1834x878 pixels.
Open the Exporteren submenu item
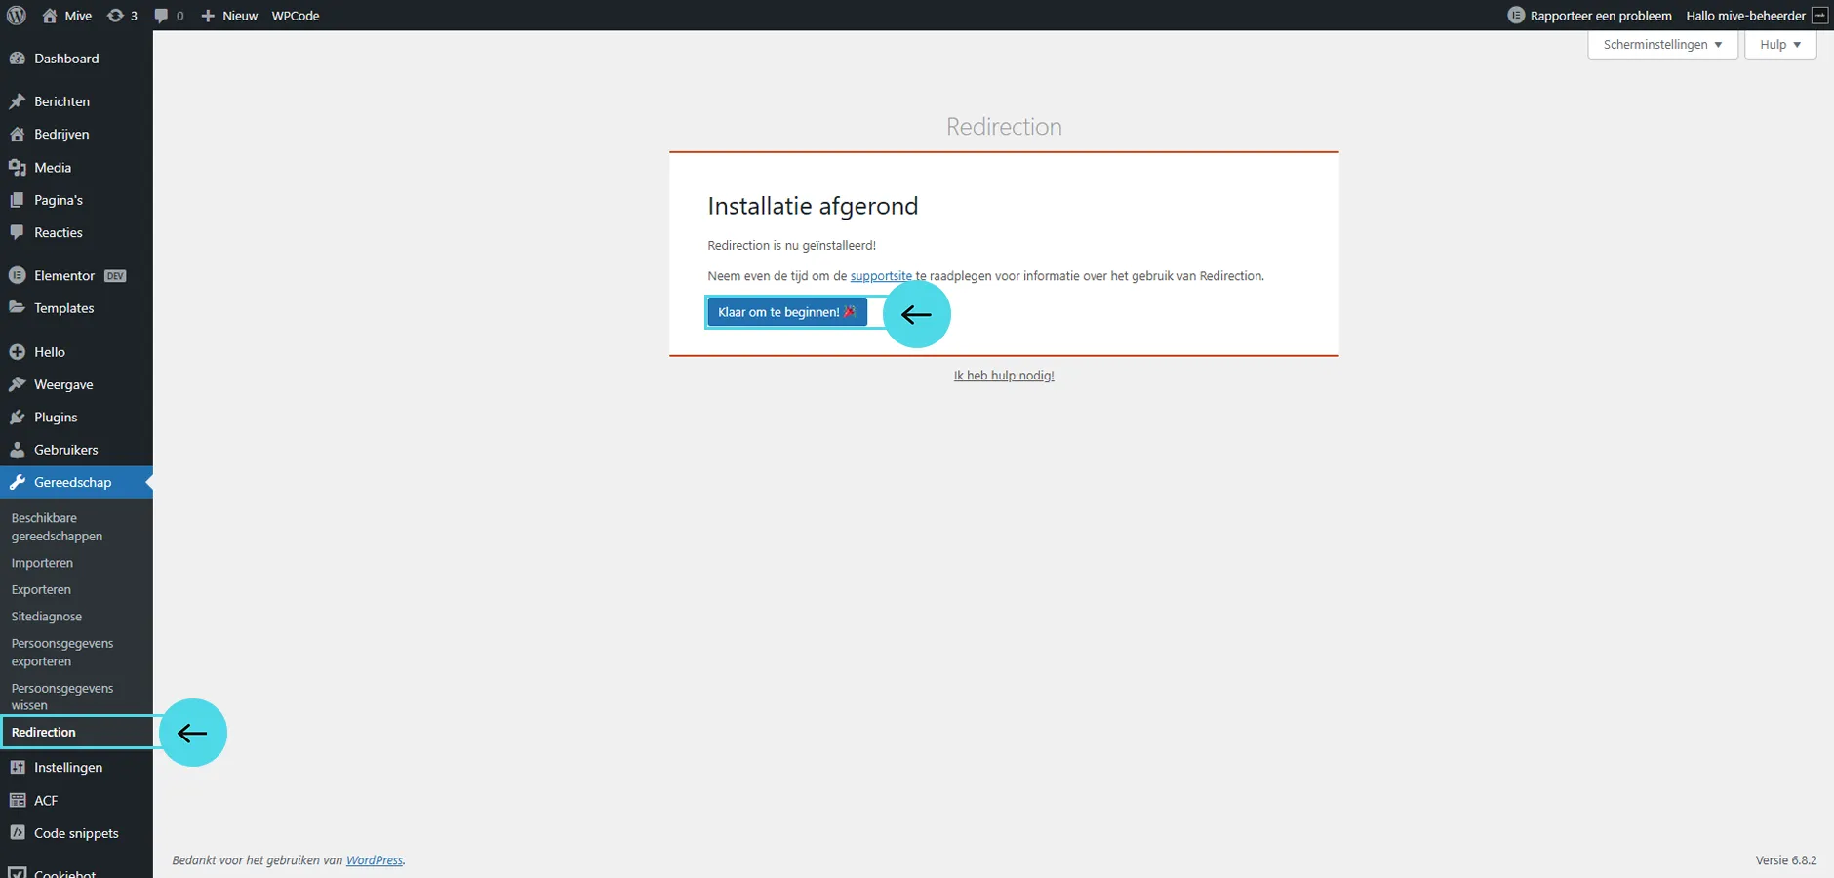[41, 590]
